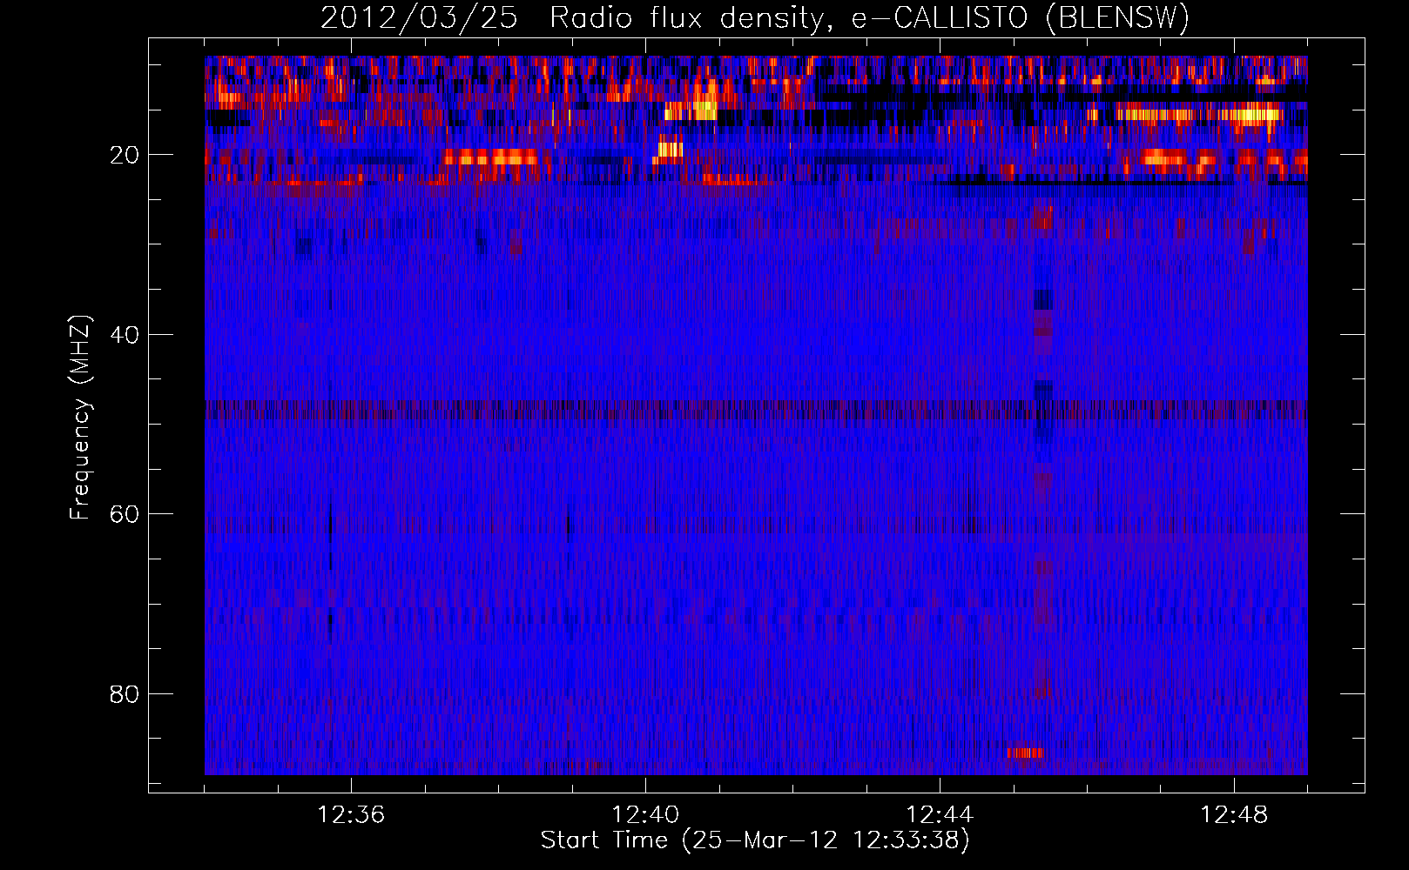Viewport: 1409px width, 870px height.
Task: Click the 12:40 time tick label
Action: 645,815
